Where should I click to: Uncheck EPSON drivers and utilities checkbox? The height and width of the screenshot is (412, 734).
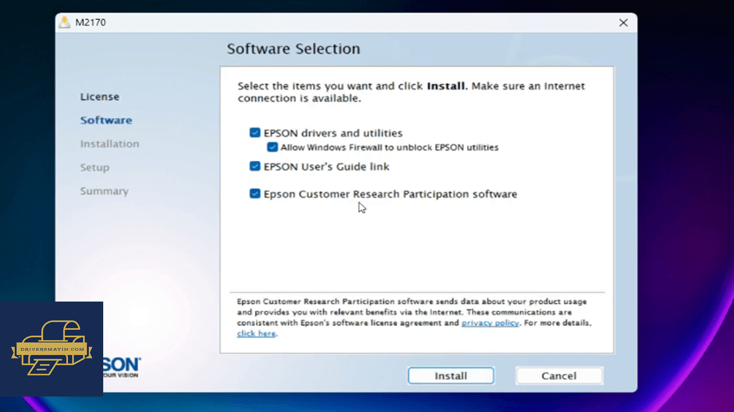[255, 133]
